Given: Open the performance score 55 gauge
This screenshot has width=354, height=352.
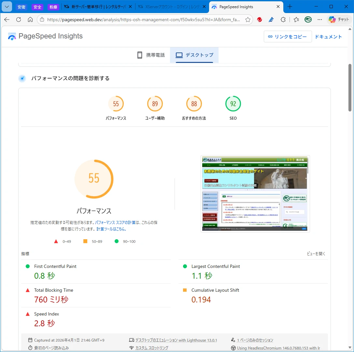Looking at the screenshot, I should 116,104.
